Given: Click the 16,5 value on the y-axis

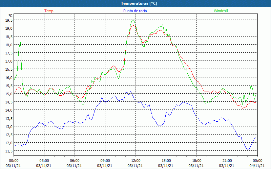Looking at the screenshot, I should 9,69.
